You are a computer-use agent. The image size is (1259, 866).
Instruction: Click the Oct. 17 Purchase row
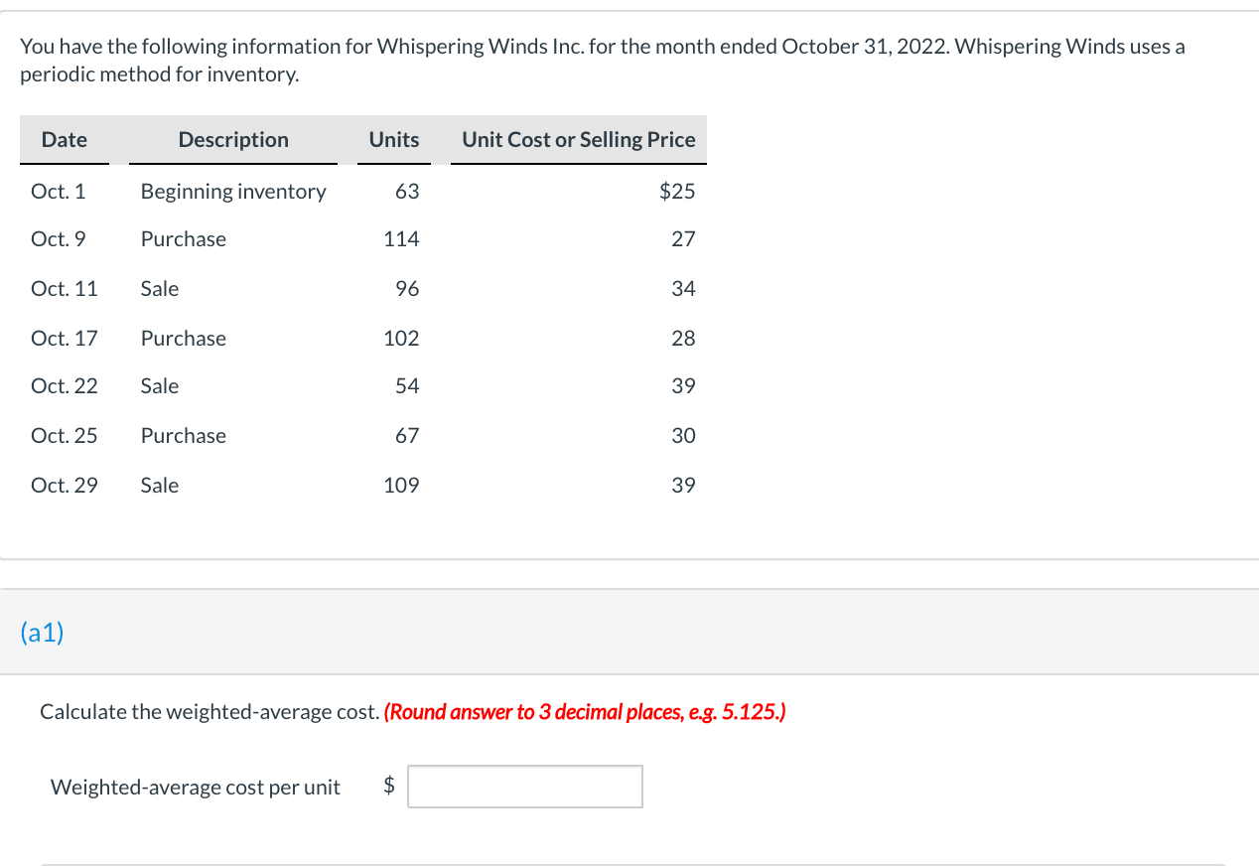pyautogui.click(x=183, y=338)
